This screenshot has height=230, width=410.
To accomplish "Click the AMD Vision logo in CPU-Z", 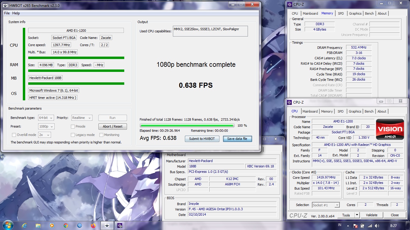I will coord(390,129).
